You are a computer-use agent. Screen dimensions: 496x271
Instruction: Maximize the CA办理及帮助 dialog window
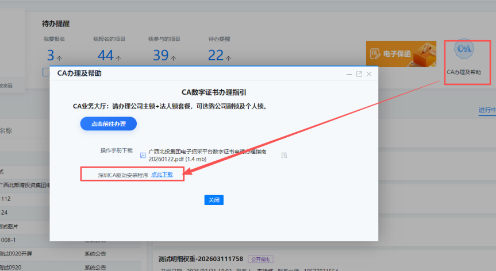point(359,74)
